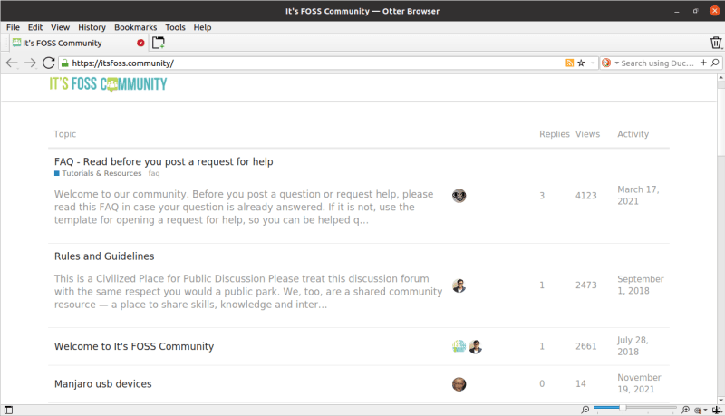Bookmark this page with the star icon
Screen dimensions: 725x416
coord(581,63)
